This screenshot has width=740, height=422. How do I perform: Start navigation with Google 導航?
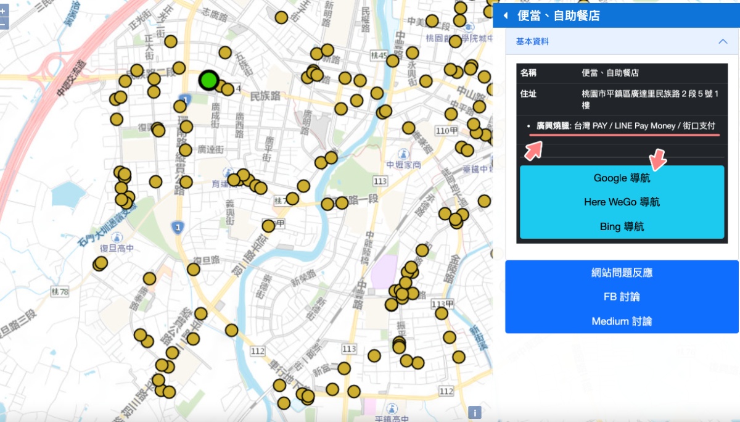coord(622,178)
